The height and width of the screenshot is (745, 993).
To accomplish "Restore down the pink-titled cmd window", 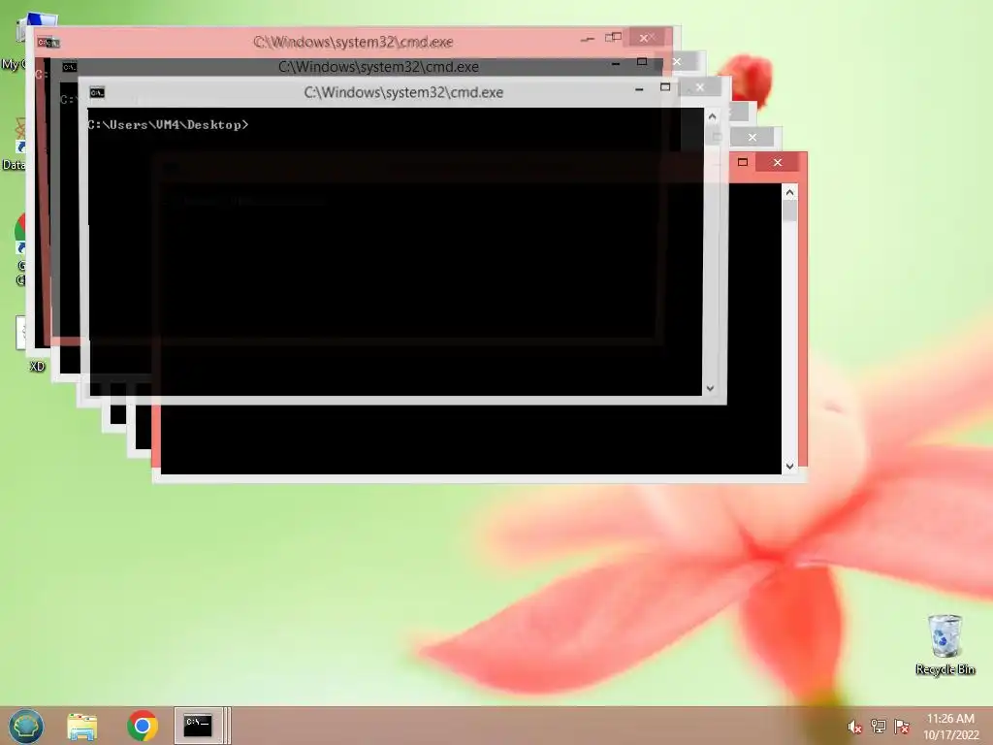I will [x=613, y=38].
